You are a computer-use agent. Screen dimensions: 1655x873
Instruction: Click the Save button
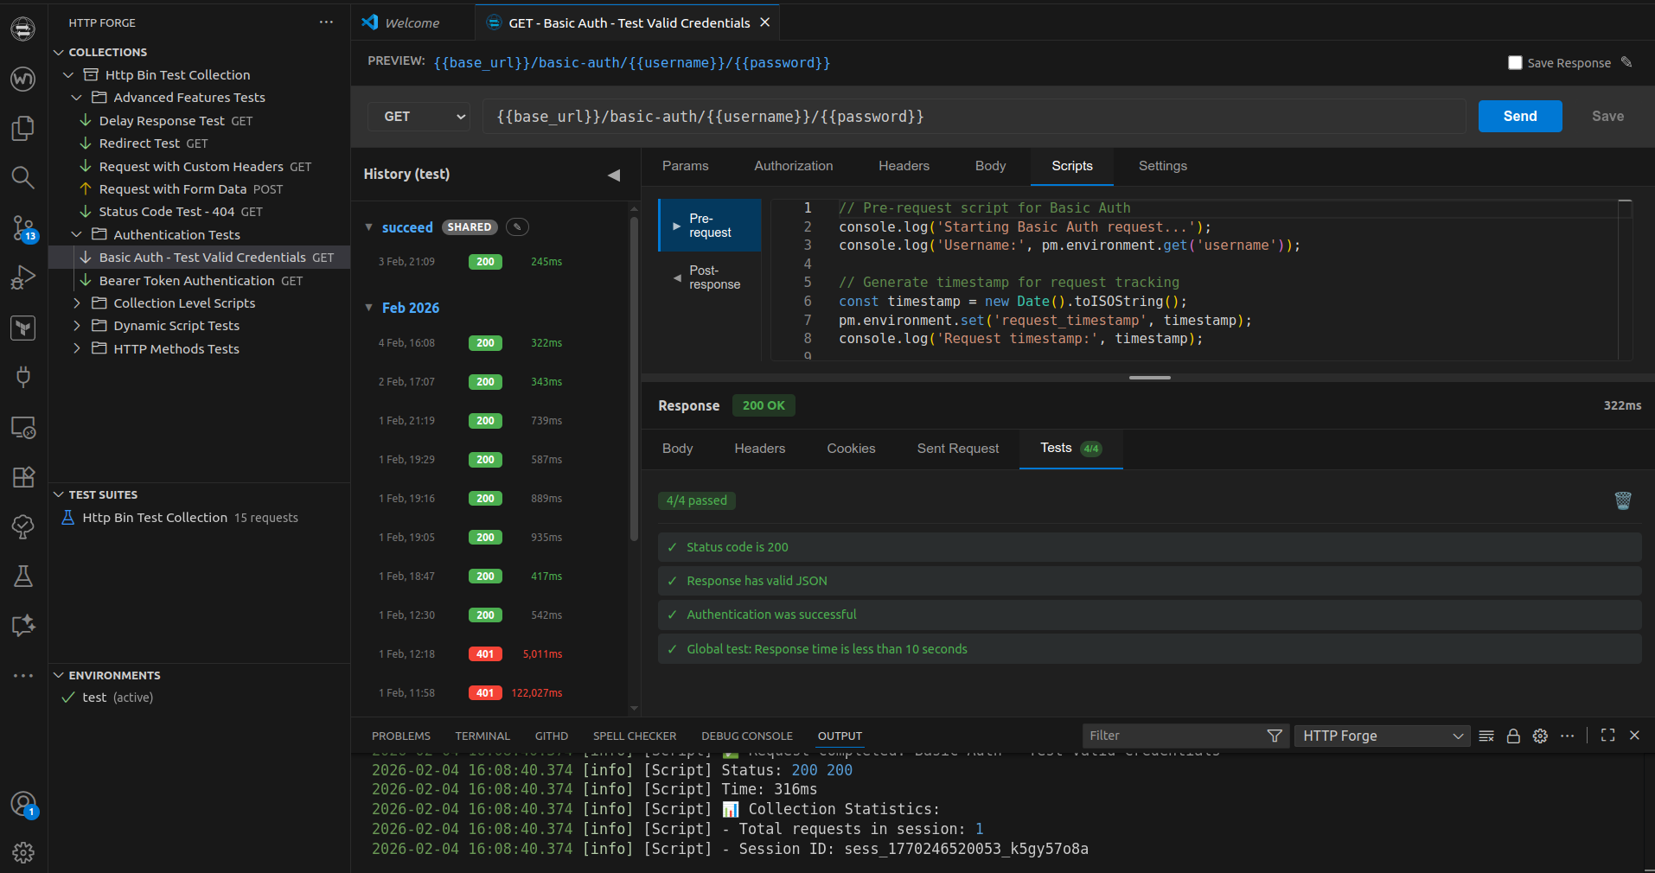(x=1607, y=117)
